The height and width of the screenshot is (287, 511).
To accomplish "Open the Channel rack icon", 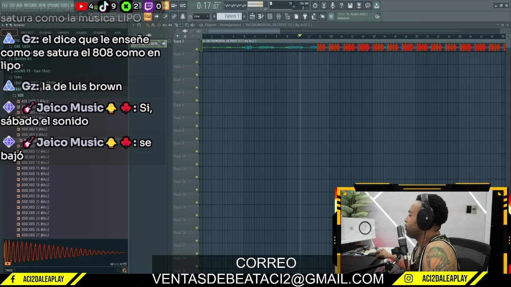I will pos(270,16).
